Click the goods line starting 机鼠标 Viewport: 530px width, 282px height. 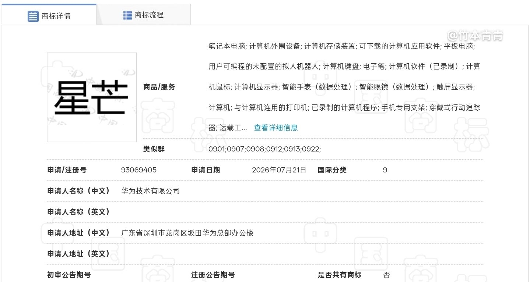click(342, 87)
